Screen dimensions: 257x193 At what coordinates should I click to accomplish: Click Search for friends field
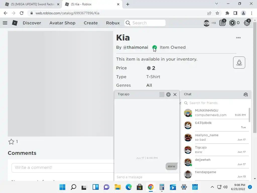pos(216,103)
